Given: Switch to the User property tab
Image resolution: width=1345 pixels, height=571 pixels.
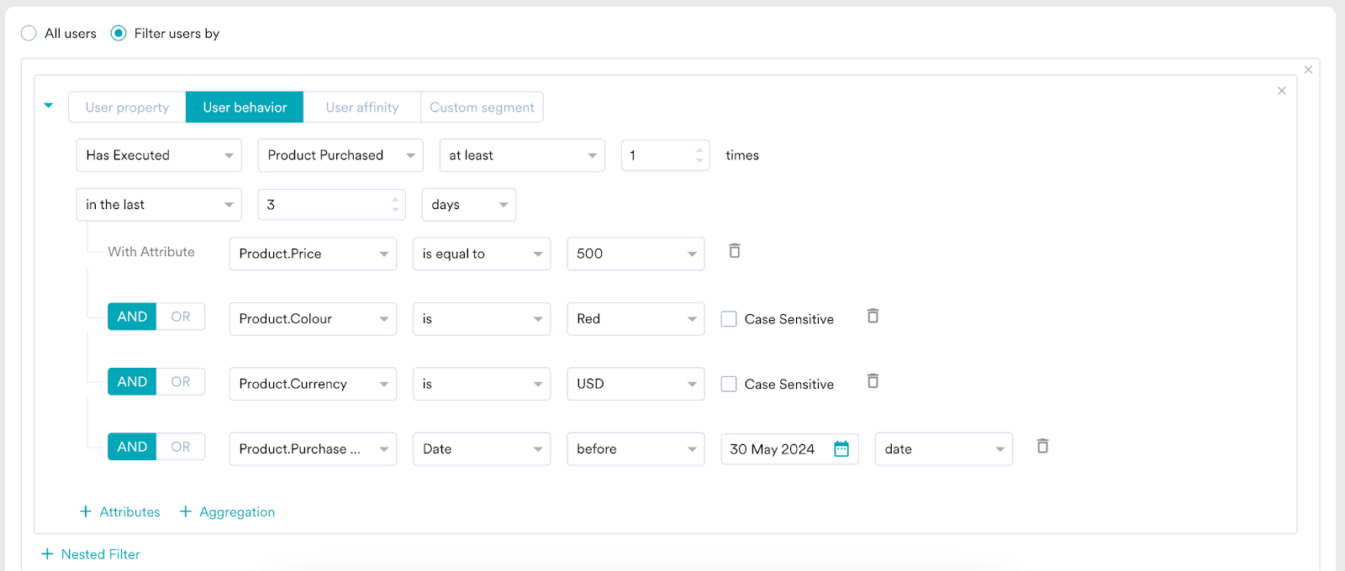Looking at the screenshot, I should (127, 107).
